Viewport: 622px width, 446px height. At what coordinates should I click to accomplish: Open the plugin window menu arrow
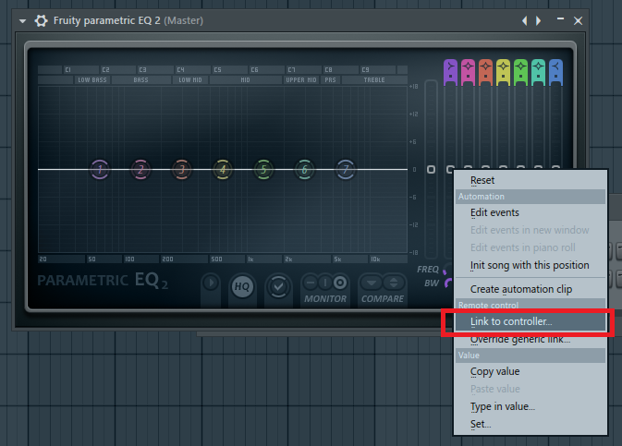click(22, 21)
